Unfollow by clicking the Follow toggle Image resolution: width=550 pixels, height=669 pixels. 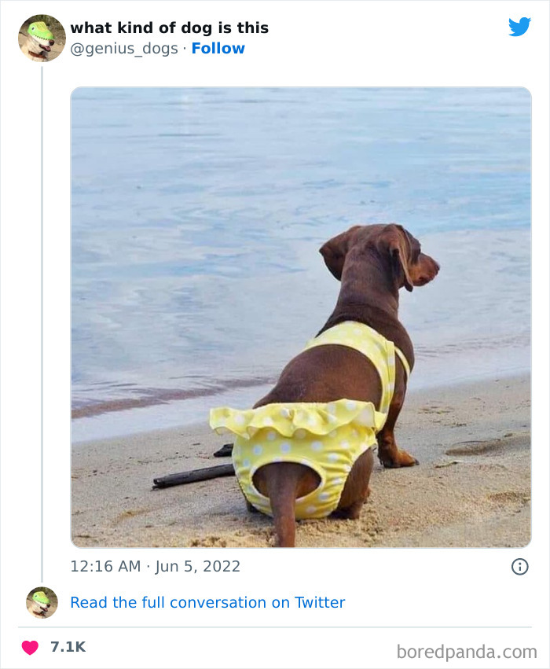click(x=218, y=49)
